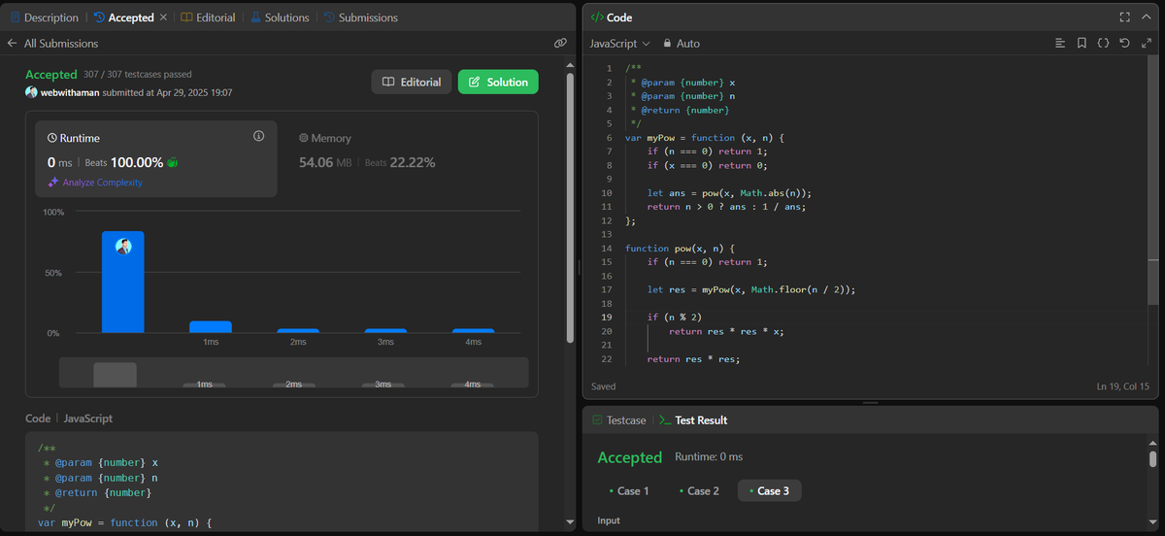Click the curly braces icon
The height and width of the screenshot is (536, 1165).
(x=1103, y=44)
